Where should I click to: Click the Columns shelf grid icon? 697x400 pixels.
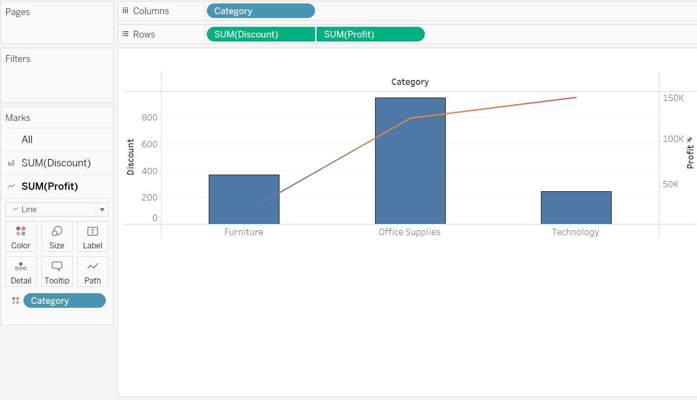point(125,10)
